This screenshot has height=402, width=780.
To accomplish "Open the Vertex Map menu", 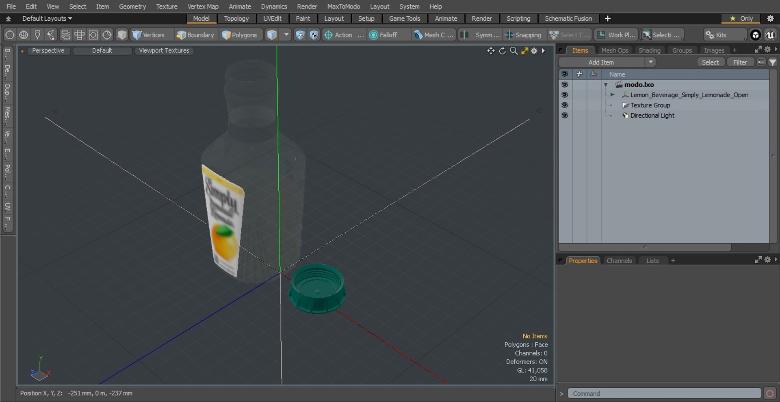I will (203, 6).
